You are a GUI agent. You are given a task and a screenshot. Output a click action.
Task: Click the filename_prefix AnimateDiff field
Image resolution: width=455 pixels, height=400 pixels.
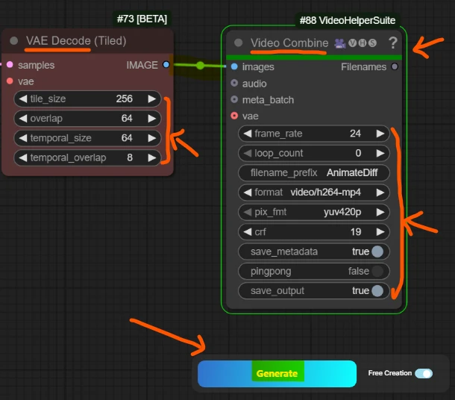(x=314, y=172)
